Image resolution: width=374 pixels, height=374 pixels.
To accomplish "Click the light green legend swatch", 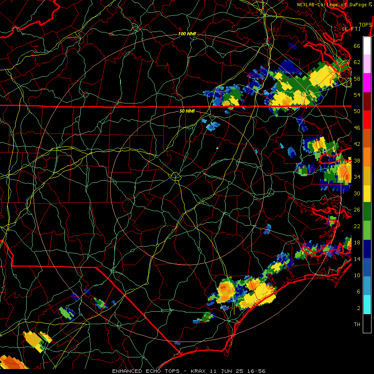I will [367, 230].
